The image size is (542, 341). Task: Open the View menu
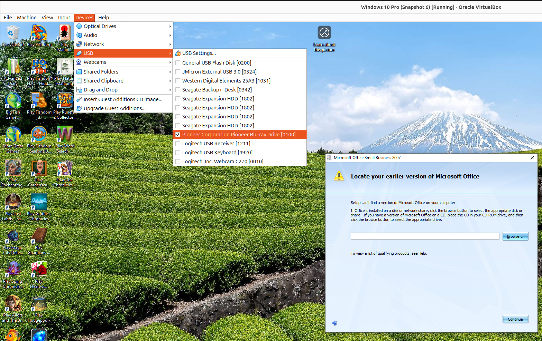click(47, 18)
